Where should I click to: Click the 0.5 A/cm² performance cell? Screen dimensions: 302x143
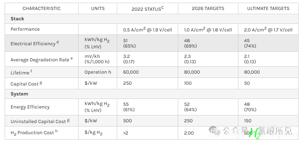click(147, 29)
